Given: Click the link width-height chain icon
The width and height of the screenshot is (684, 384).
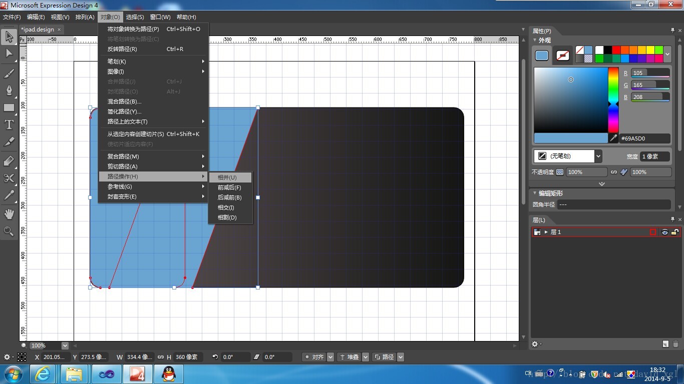Looking at the screenshot, I should pyautogui.click(x=161, y=357).
